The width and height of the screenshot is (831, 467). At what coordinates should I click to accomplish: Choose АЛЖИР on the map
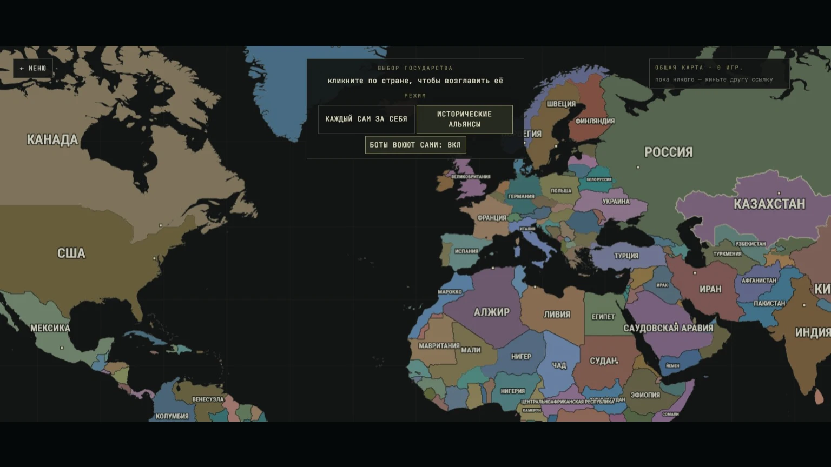492,312
